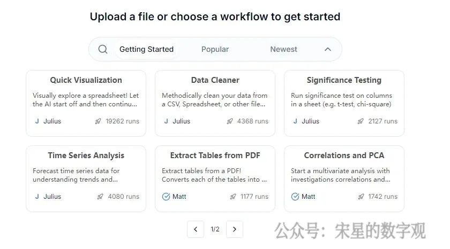Click the rocket icon beside 1742 runs

(361, 197)
